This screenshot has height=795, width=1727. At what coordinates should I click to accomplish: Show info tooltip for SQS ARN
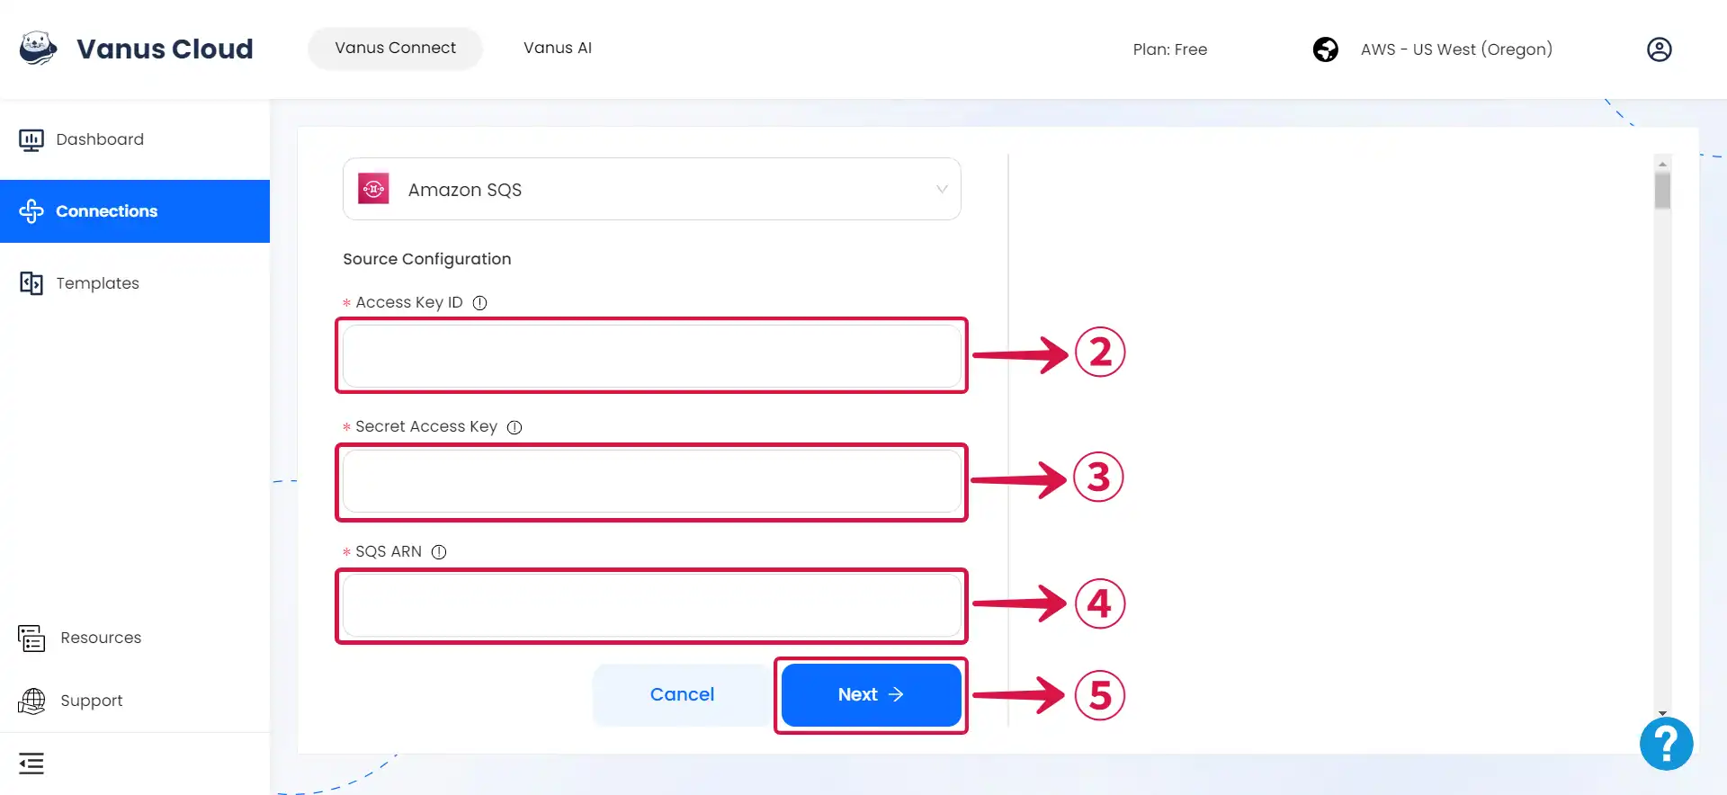pos(439,552)
